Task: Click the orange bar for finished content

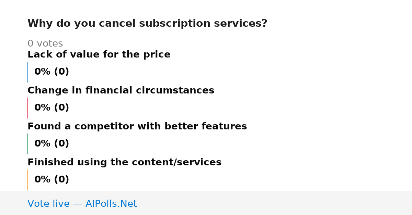Action: click(x=27, y=180)
